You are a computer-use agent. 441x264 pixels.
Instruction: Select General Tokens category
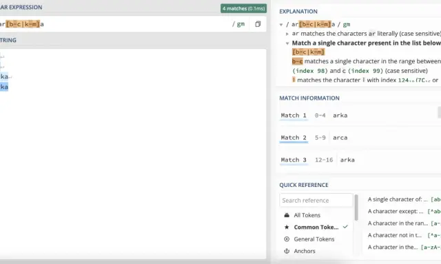coord(314,239)
